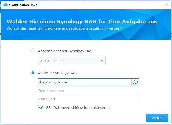The image size is (172, 125).
Task: Click the blue checkmark inside the SSL box
Action: tap(41, 107)
